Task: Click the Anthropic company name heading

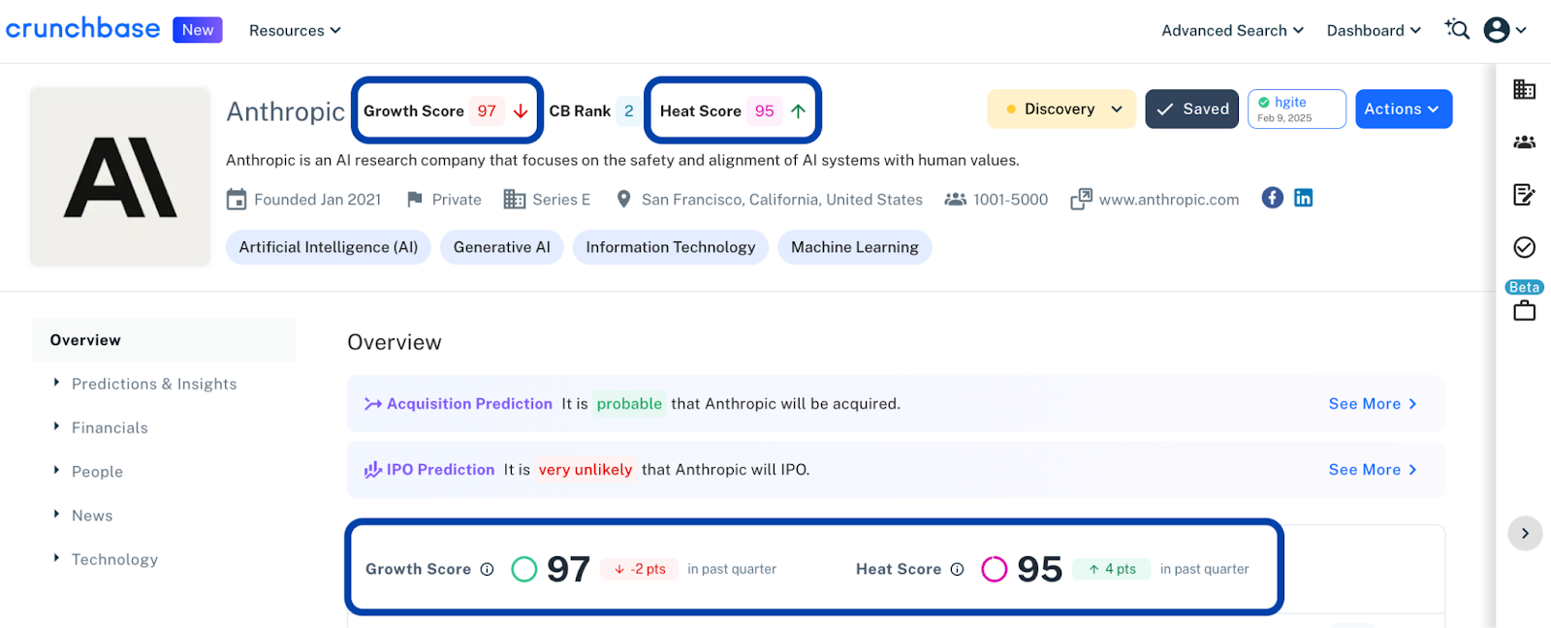Action: tap(285, 111)
